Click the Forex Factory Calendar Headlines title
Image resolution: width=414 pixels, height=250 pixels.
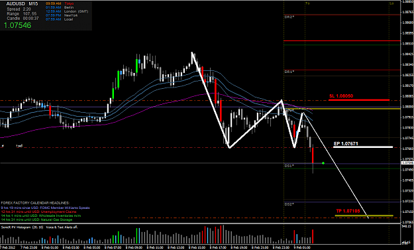tap(35, 203)
